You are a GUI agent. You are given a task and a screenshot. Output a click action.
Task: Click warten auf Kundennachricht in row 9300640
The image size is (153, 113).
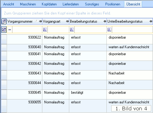pos(129,47)
